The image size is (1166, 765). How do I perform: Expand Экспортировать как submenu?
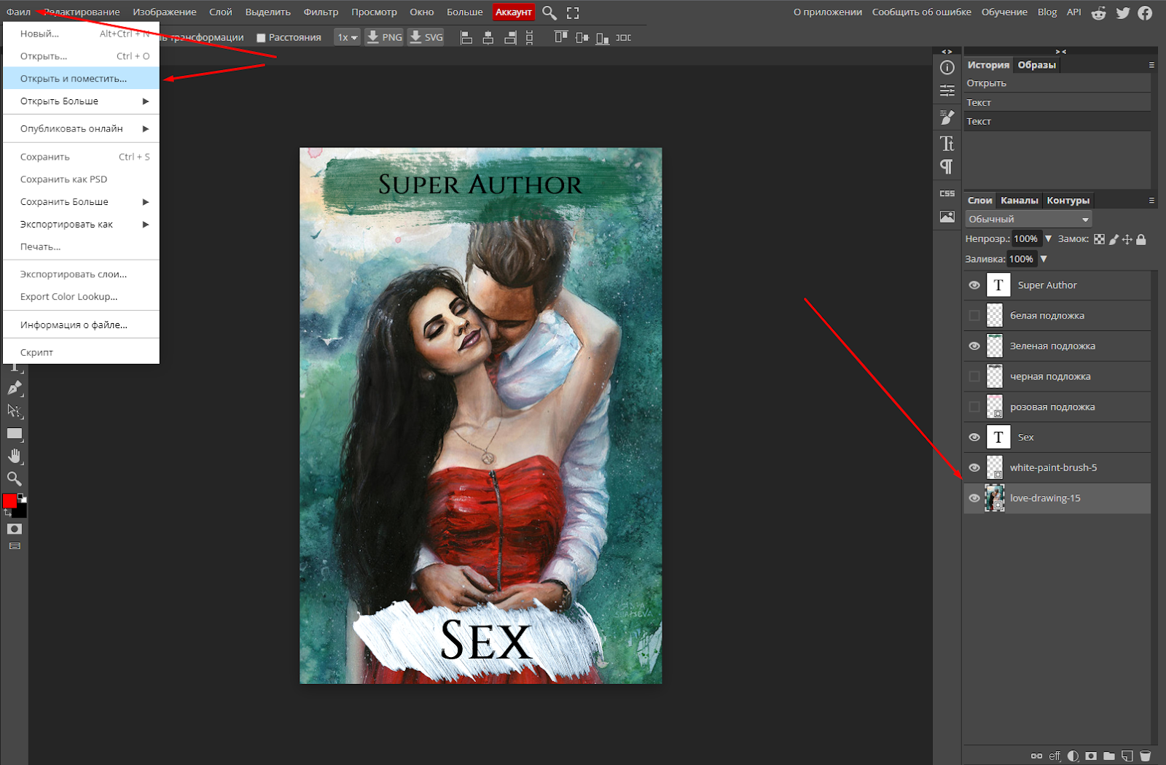point(81,225)
